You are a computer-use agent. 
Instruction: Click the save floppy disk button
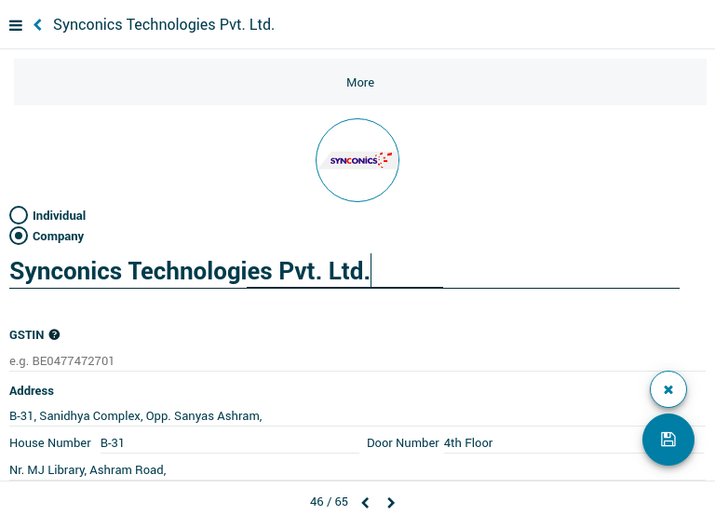pyautogui.click(x=668, y=440)
